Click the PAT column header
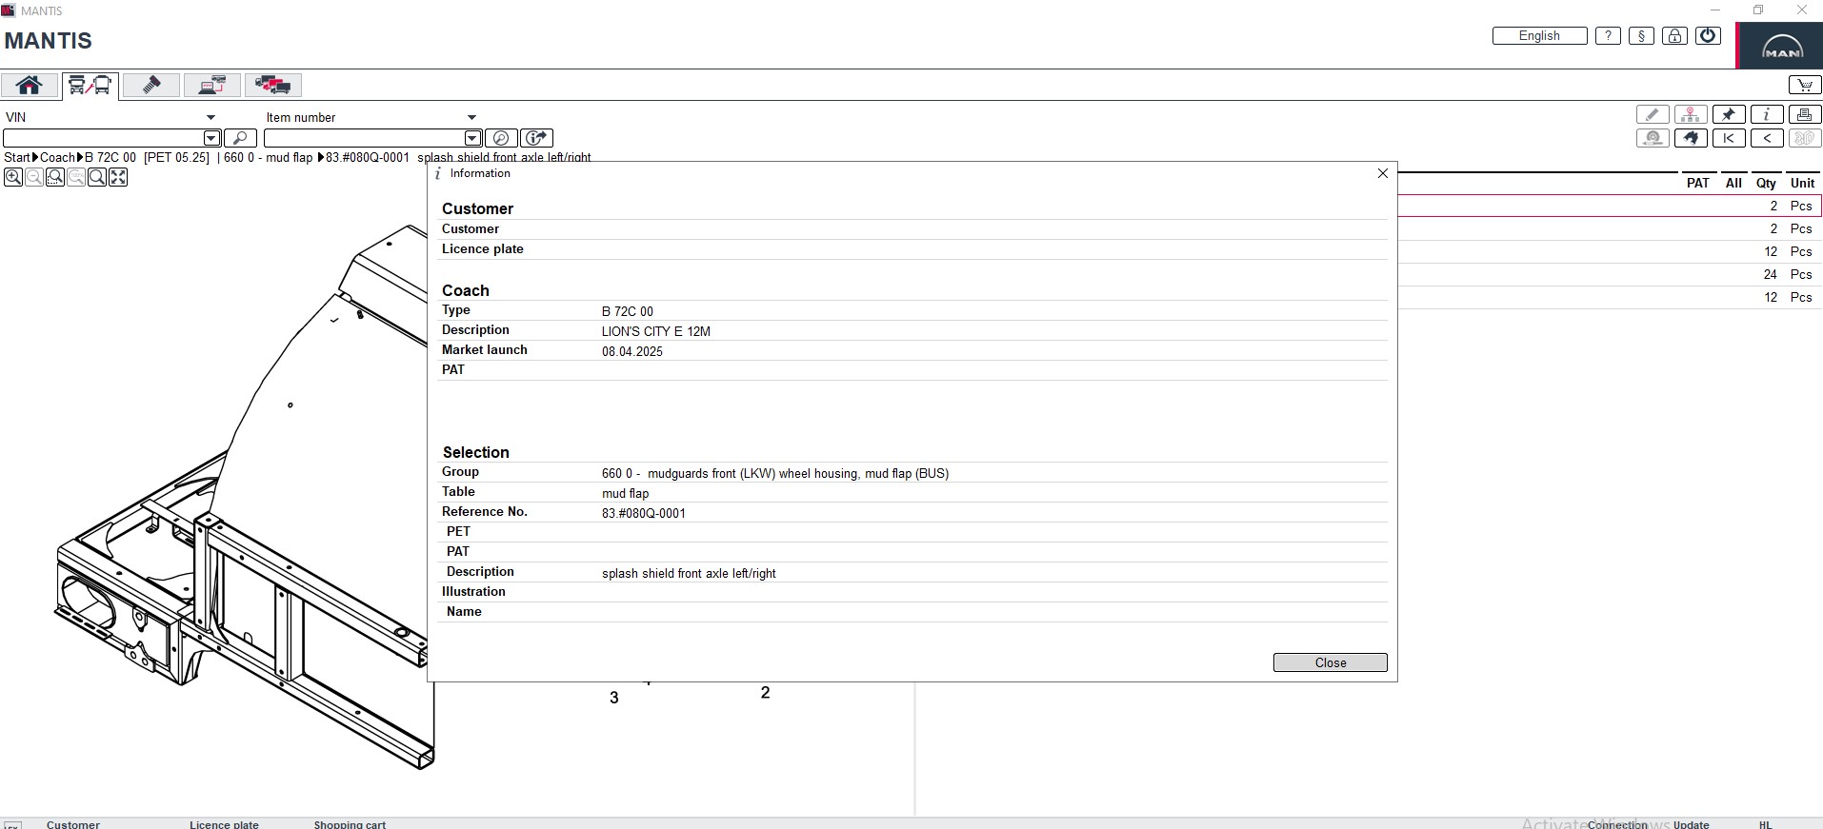This screenshot has width=1823, height=829. [x=1698, y=183]
